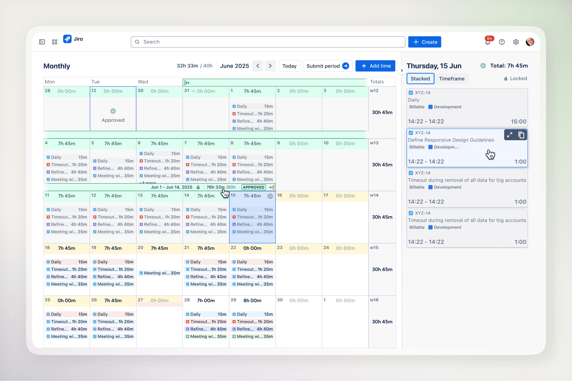Open the notifications bell

pyautogui.click(x=488, y=42)
